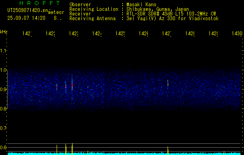Select the location Shibukawa, Gunma, Japan

pos(157,9)
